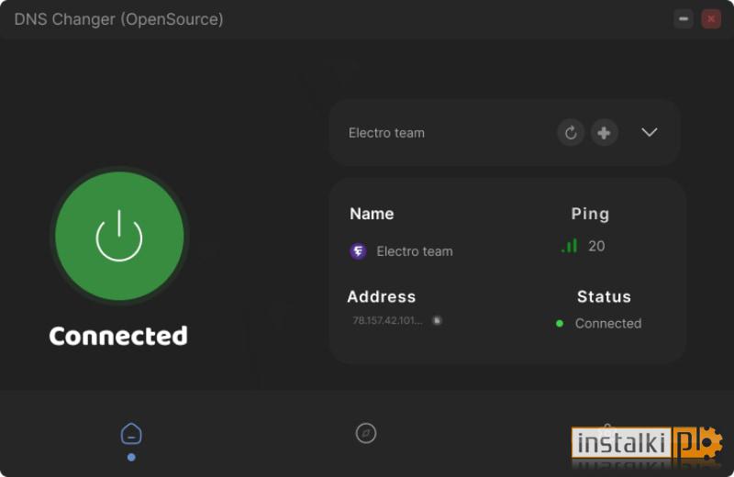
Task: Click the Connected status text in card
Action: tap(608, 324)
